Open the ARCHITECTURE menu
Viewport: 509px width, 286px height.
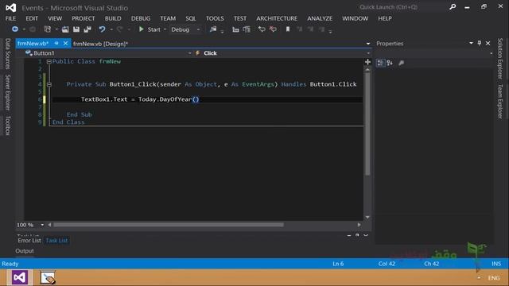click(277, 18)
